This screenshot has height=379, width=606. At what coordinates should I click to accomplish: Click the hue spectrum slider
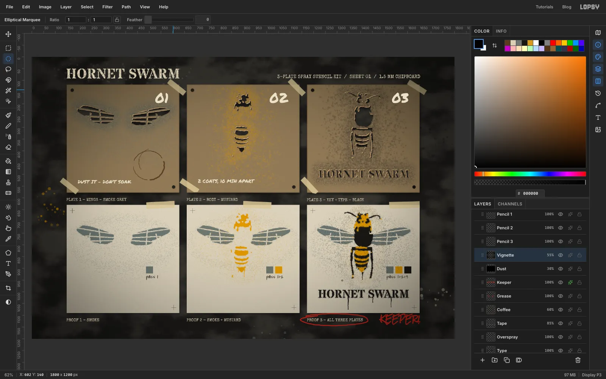[530, 174]
